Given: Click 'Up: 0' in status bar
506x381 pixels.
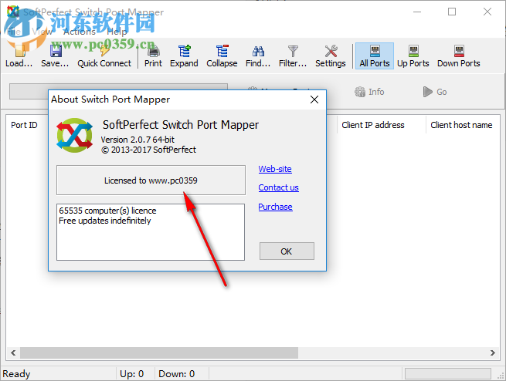Looking at the screenshot, I should tap(131, 374).
